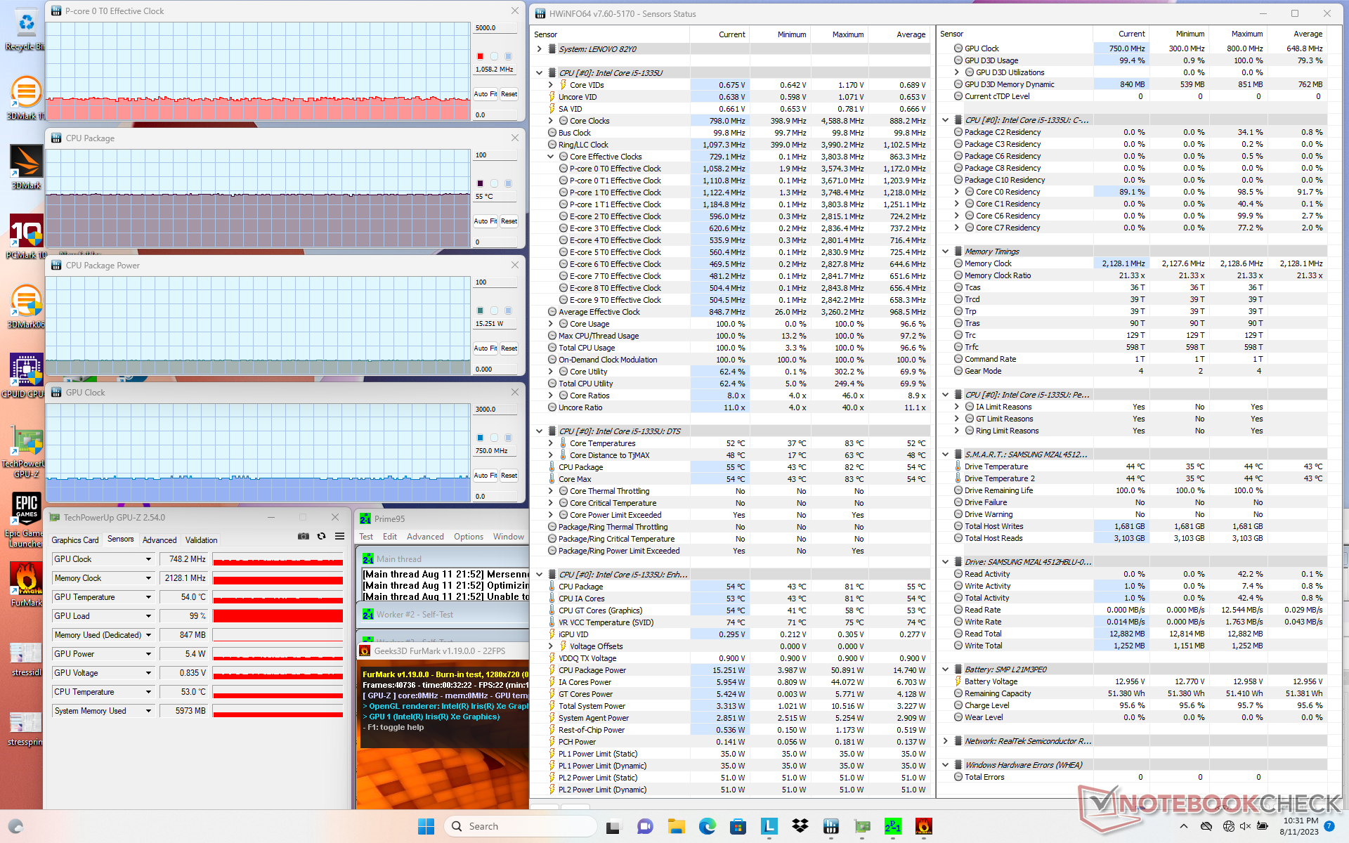Switch to Graphics Card tab in GPU-Z
Screen dimensions: 1349x843
pos(75,540)
